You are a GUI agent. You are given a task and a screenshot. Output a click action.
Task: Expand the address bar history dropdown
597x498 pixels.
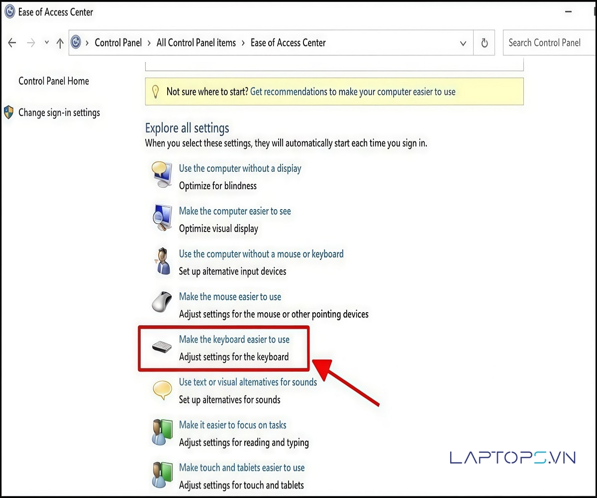[x=463, y=43]
